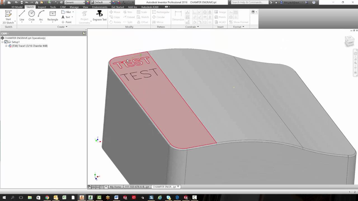The width and height of the screenshot is (358, 201).
Task: Select the Point tool
Action: pyautogui.click(x=66, y=22)
